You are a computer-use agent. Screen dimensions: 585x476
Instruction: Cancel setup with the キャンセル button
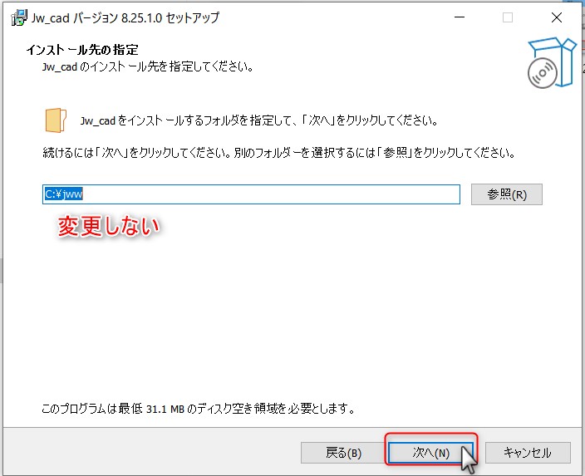(x=528, y=453)
